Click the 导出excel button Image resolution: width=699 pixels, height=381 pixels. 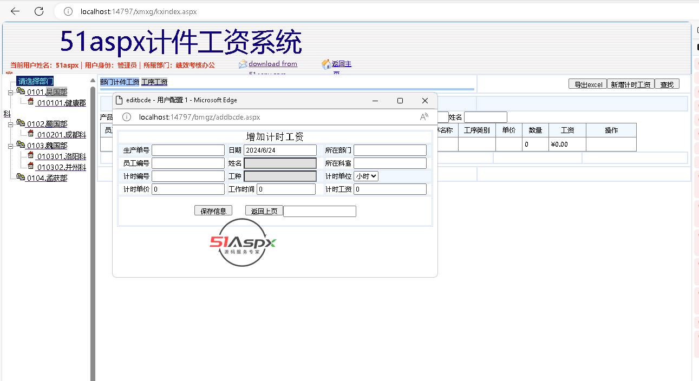587,84
